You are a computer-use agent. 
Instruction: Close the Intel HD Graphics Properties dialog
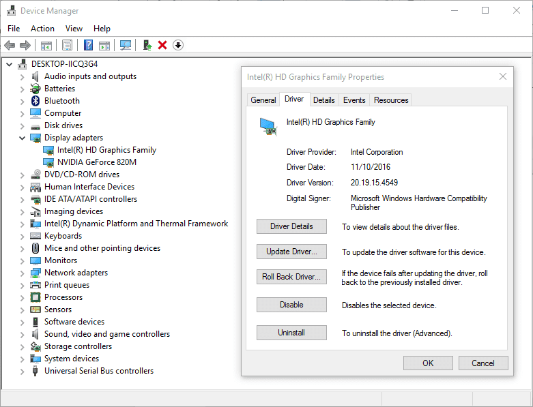pos(503,77)
